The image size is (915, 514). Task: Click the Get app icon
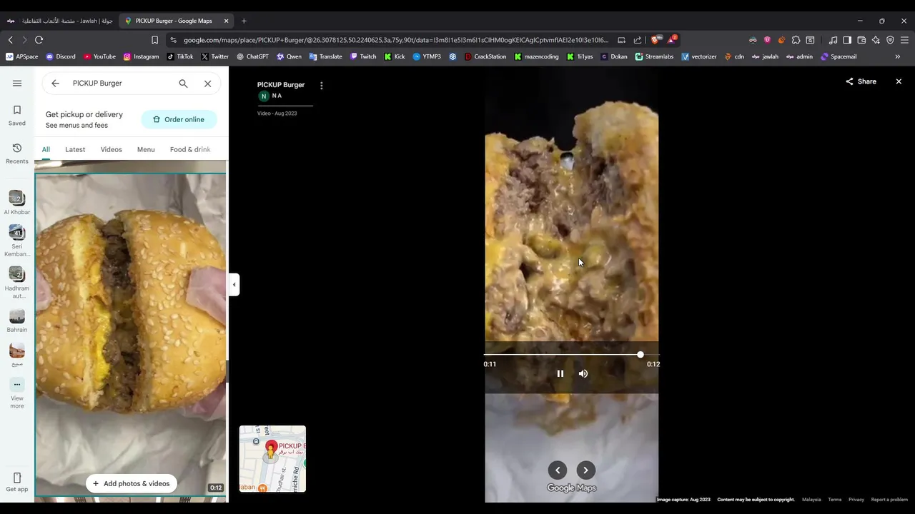[x=17, y=482]
